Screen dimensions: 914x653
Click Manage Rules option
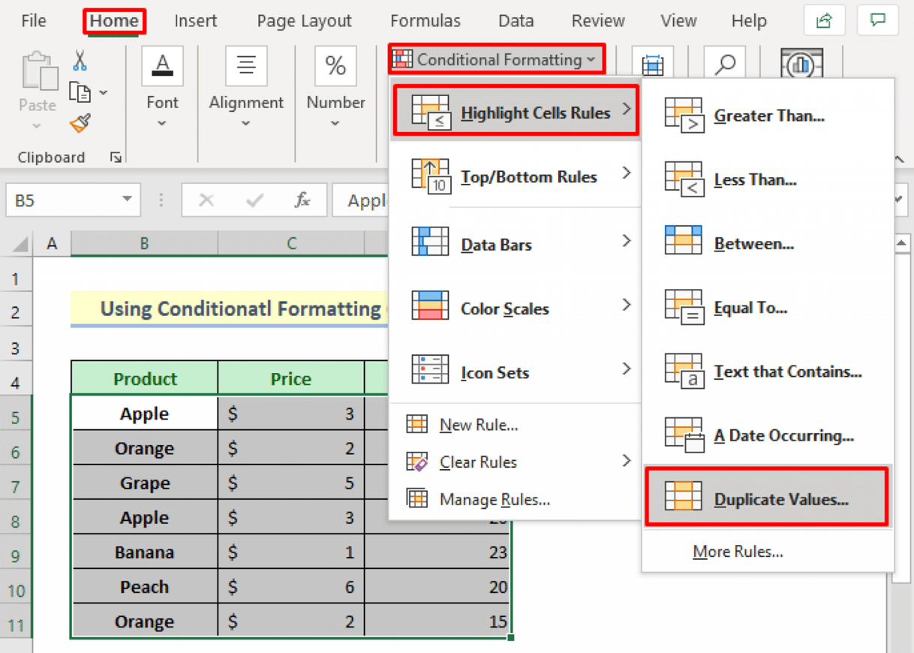[494, 499]
